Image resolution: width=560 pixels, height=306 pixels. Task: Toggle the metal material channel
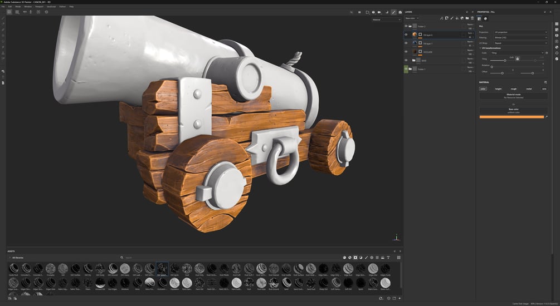[529, 89]
